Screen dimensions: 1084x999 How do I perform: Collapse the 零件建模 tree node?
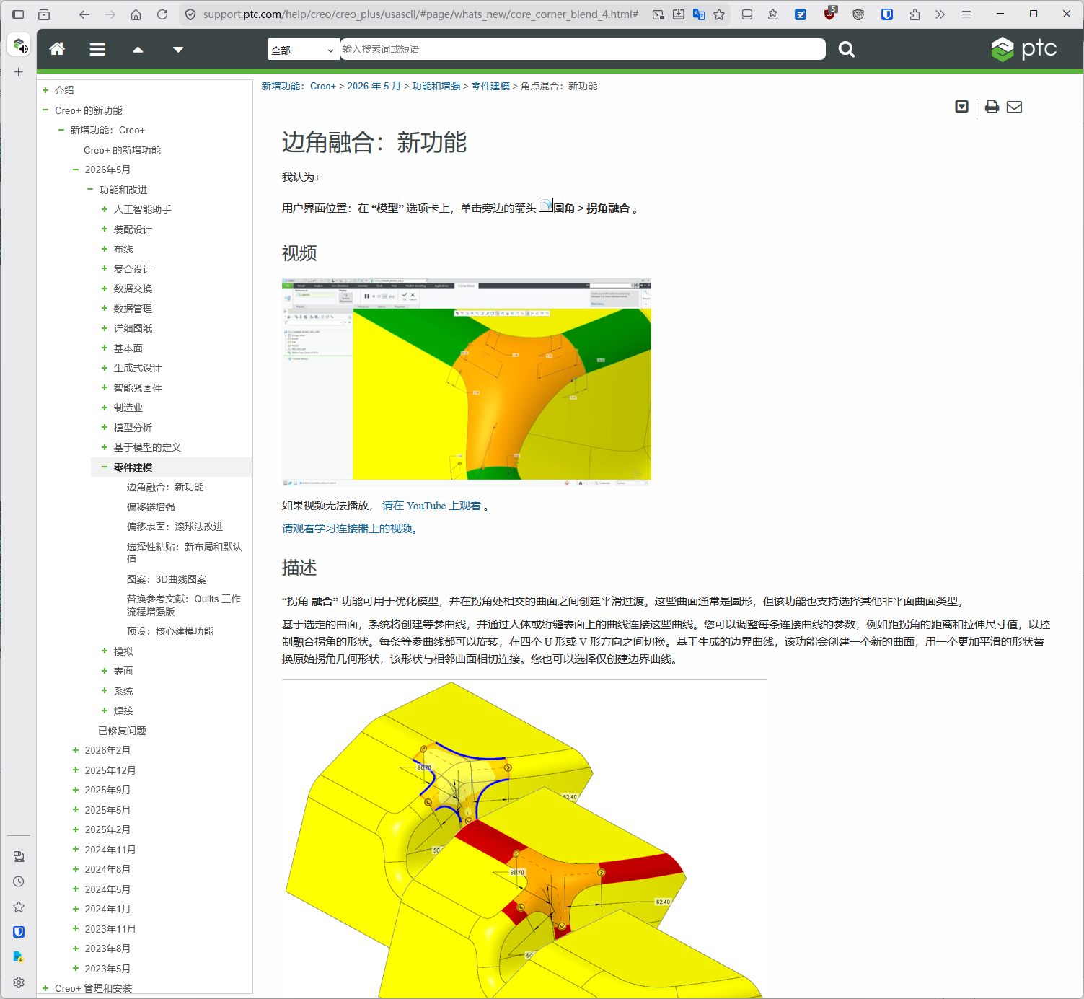coord(105,467)
